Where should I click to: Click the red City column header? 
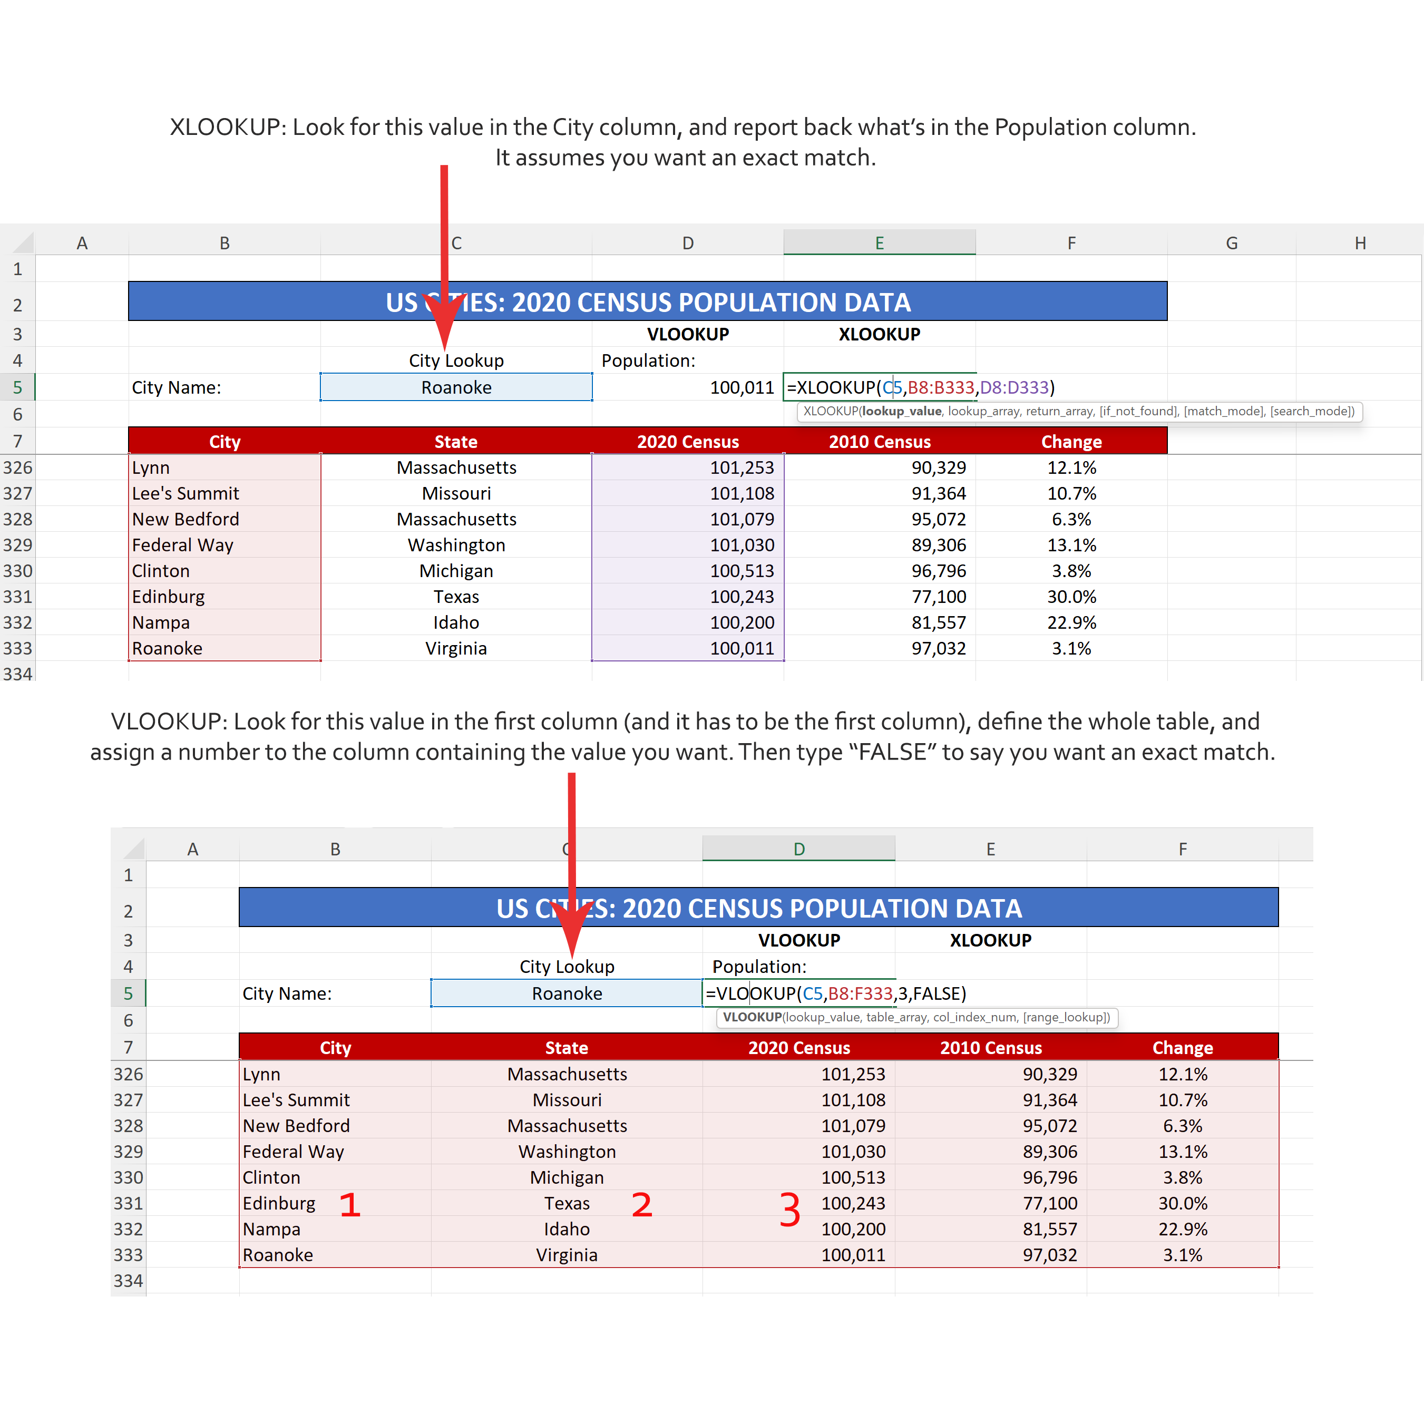tap(225, 441)
